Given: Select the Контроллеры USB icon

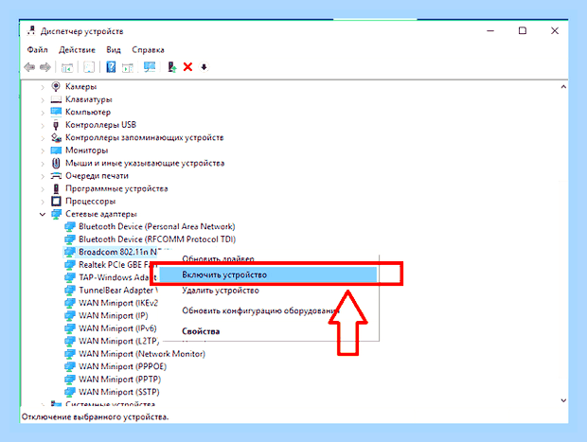Looking at the screenshot, I should (56, 125).
